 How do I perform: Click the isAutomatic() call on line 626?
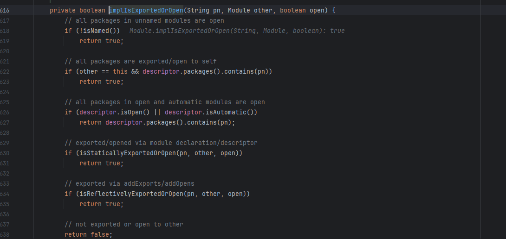(229, 113)
